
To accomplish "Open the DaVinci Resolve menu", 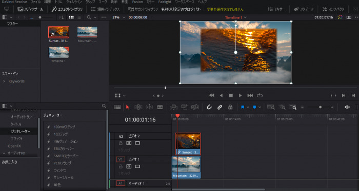I will 14,2.
